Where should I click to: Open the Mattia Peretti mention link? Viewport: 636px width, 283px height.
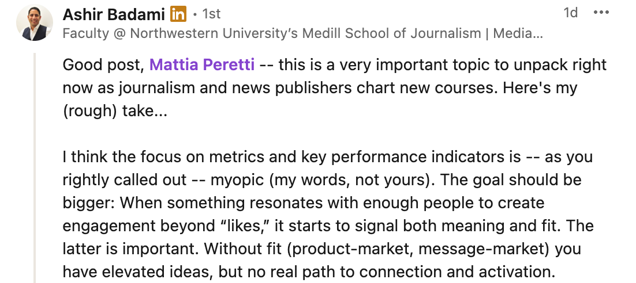(x=201, y=64)
